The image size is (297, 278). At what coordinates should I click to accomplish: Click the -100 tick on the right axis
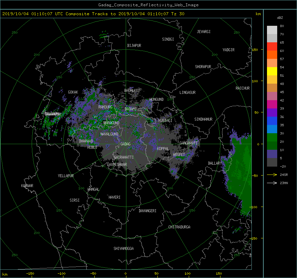pos(254,207)
